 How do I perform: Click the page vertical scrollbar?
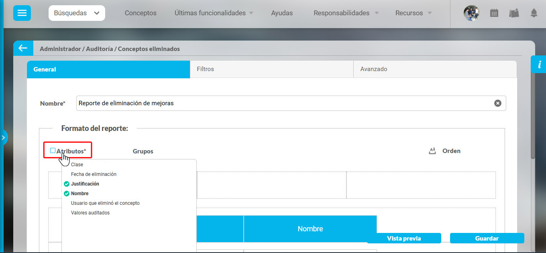pyautogui.click(x=533, y=116)
